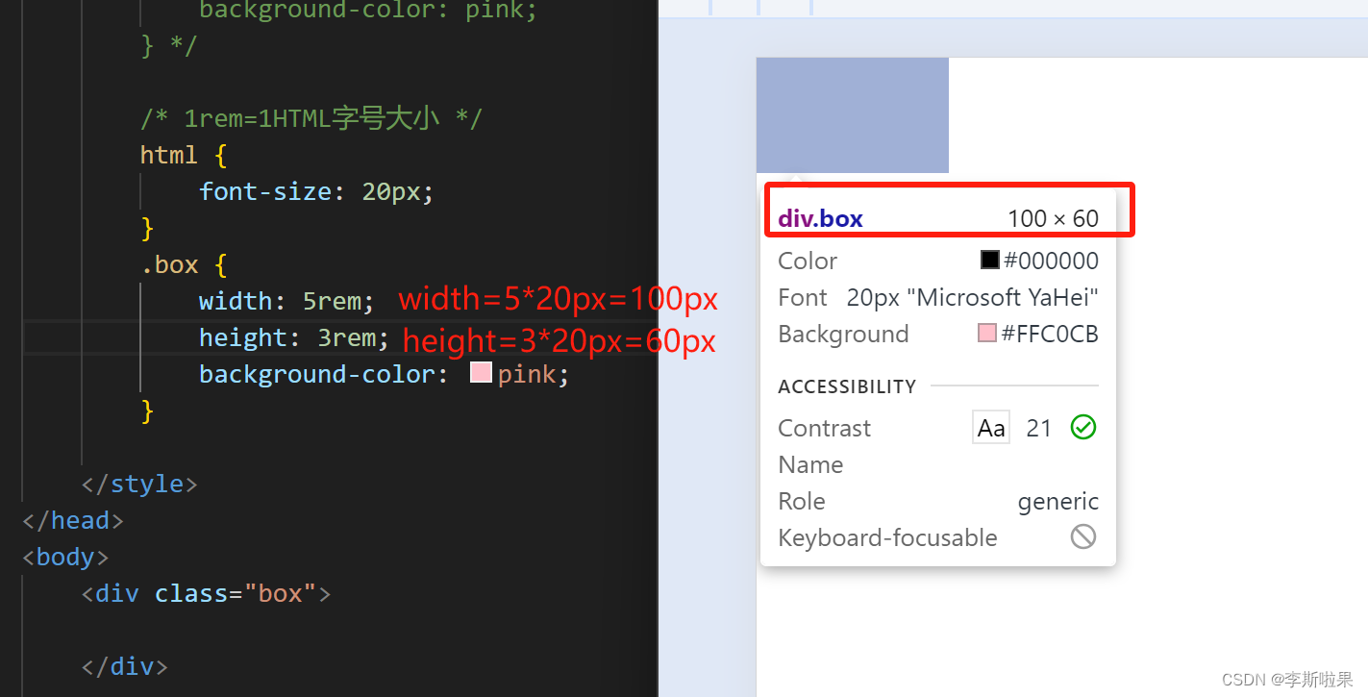Click the html selector in code
The width and height of the screenshot is (1368, 697).
click(168, 155)
